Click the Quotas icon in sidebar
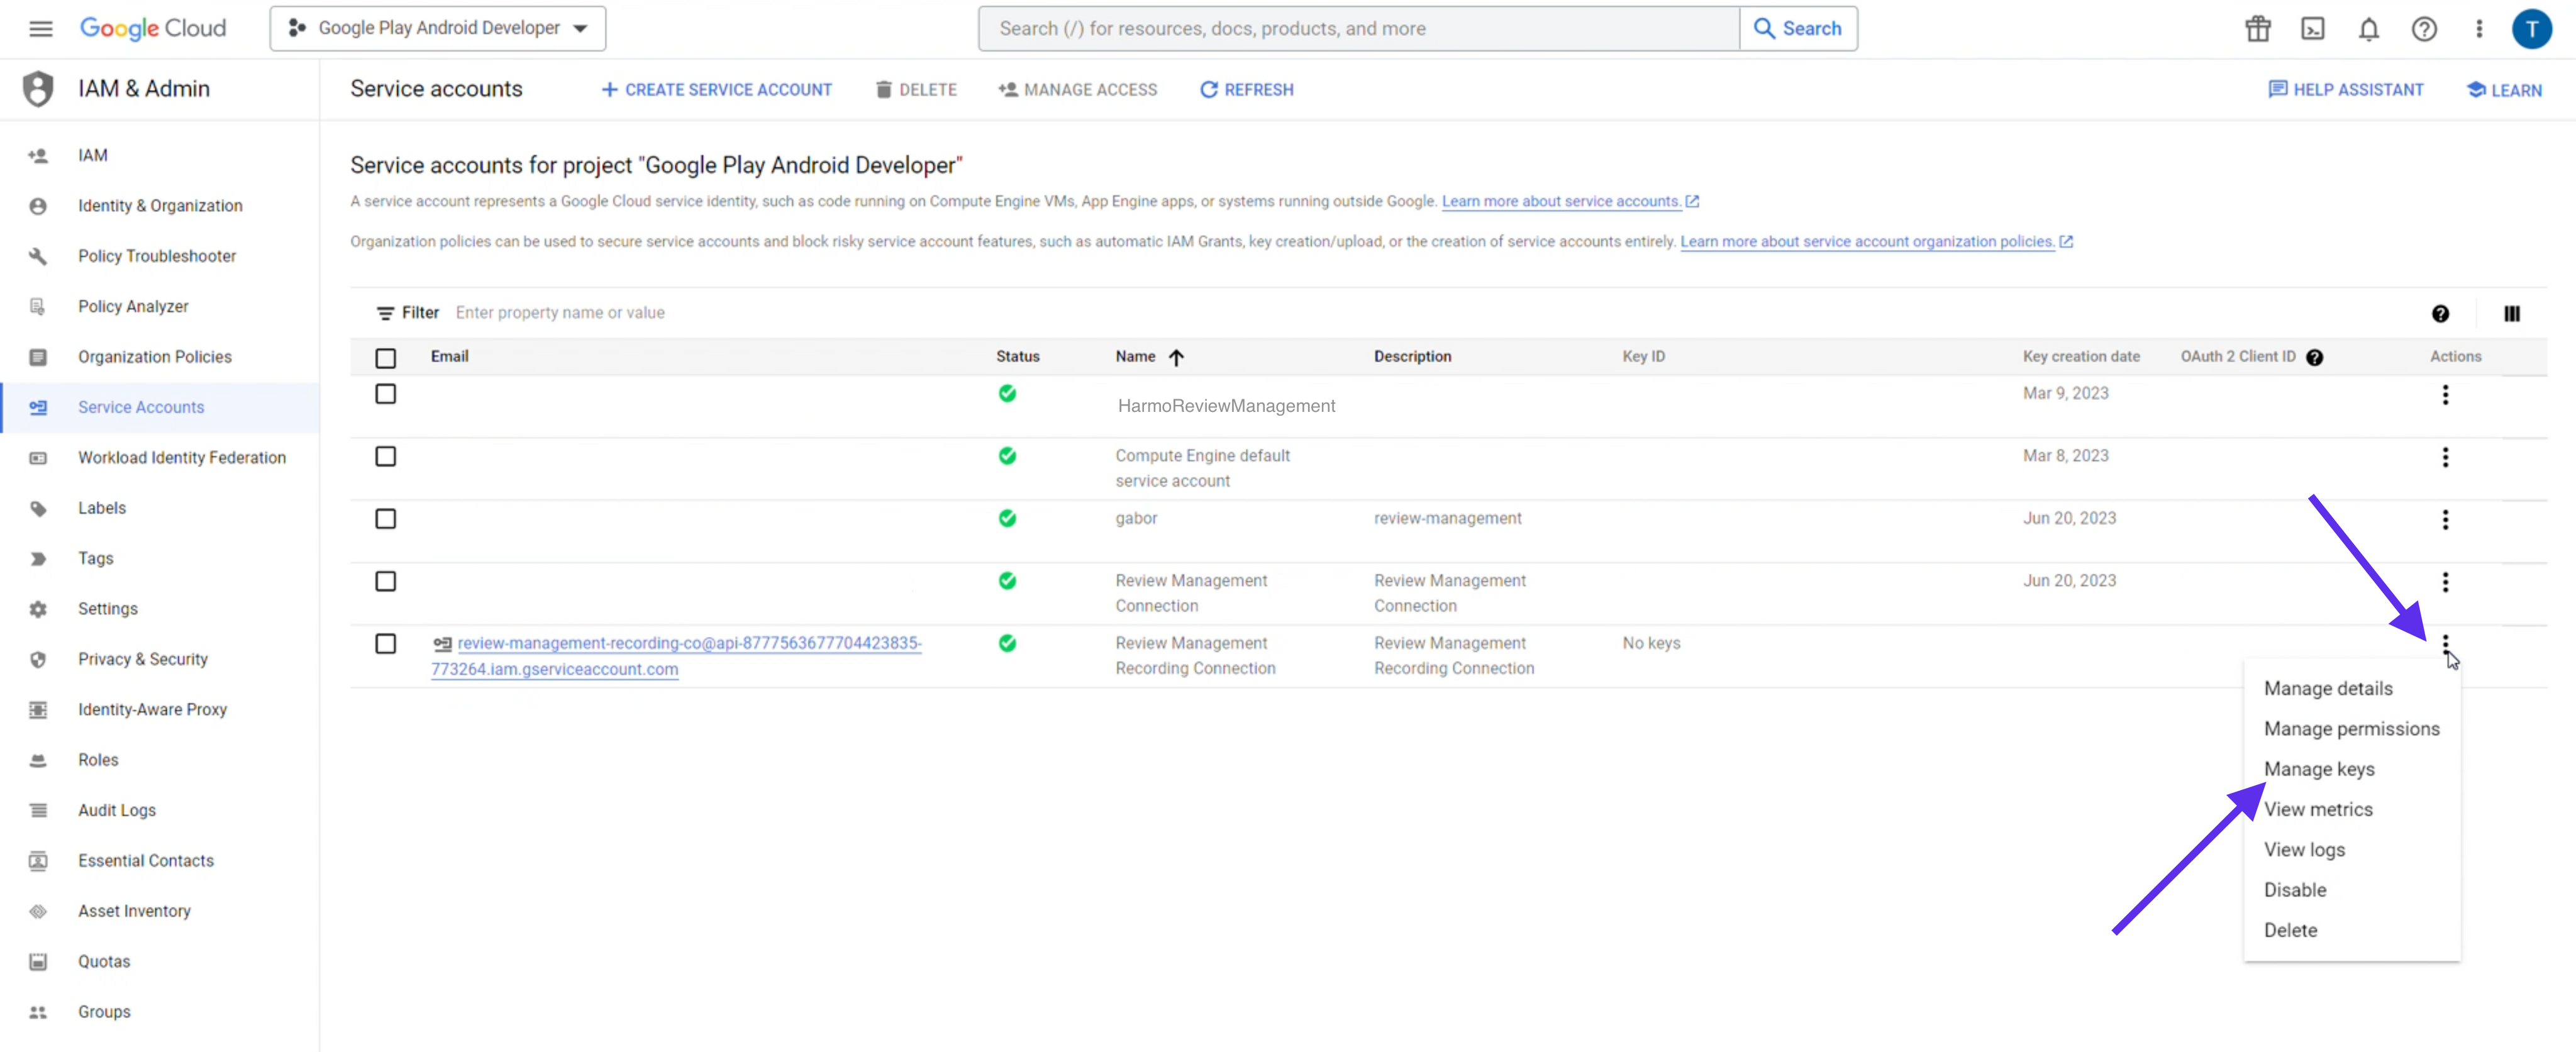 point(38,961)
